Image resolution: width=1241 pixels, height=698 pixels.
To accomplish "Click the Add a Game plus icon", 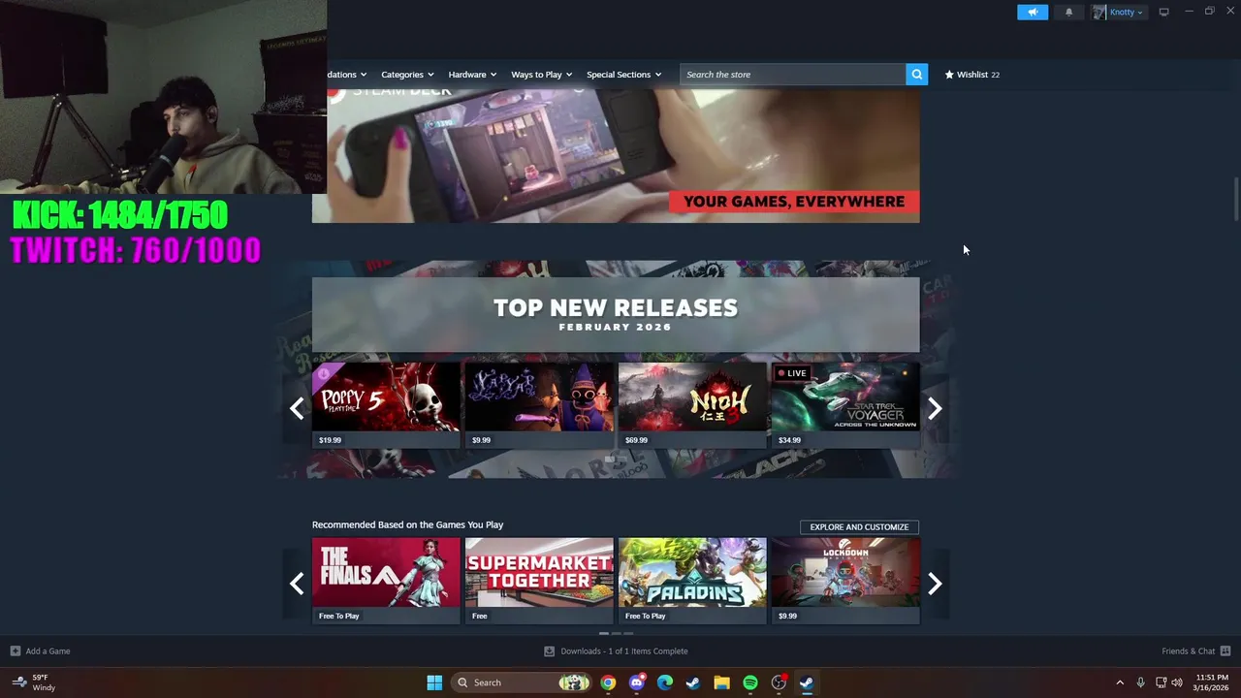I will 15,651.
